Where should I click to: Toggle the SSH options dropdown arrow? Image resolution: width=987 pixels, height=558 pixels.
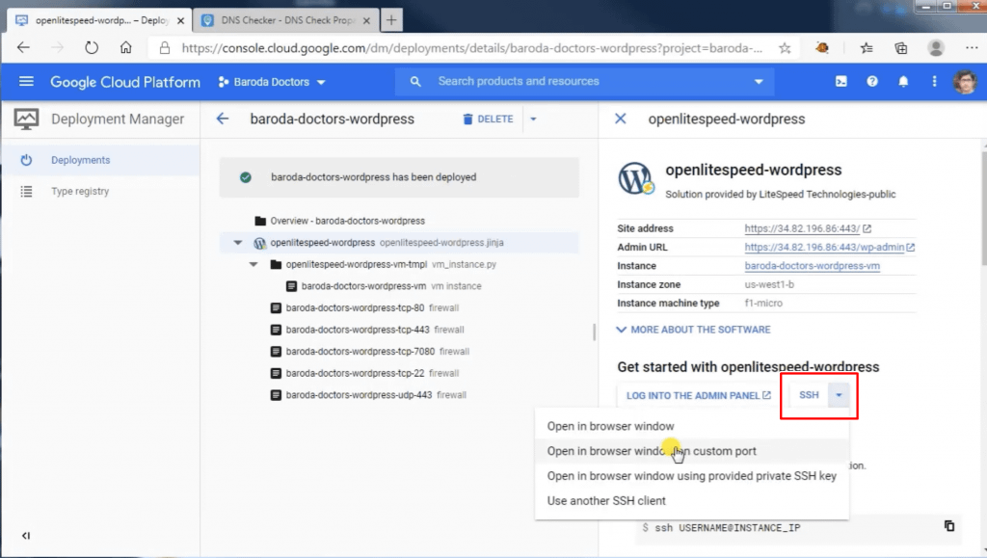pos(839,395)
